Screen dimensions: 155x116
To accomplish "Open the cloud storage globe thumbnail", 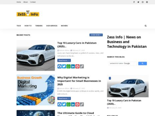I will (x=36, y=113).
